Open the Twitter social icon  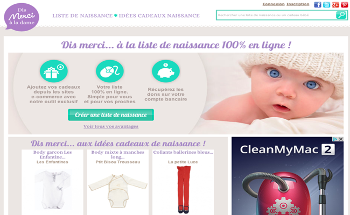(x=326, y=4)
